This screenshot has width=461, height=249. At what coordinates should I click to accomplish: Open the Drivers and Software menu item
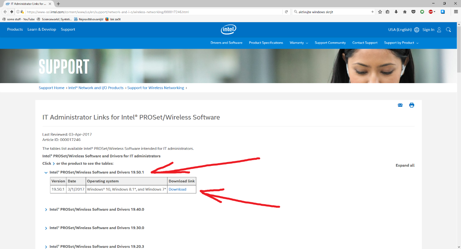tap(226, 43)
